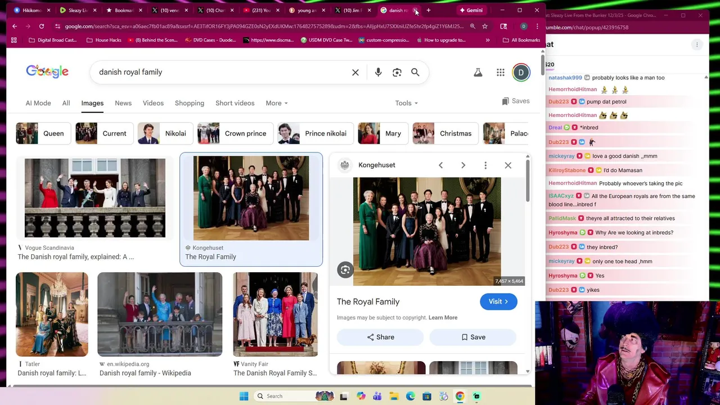Bookmark this page with star icon
720x405 pixels.
tap(484, 26)
